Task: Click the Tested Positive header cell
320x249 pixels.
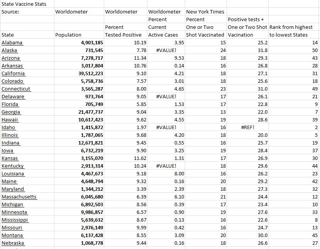Action: coord(124,35)
